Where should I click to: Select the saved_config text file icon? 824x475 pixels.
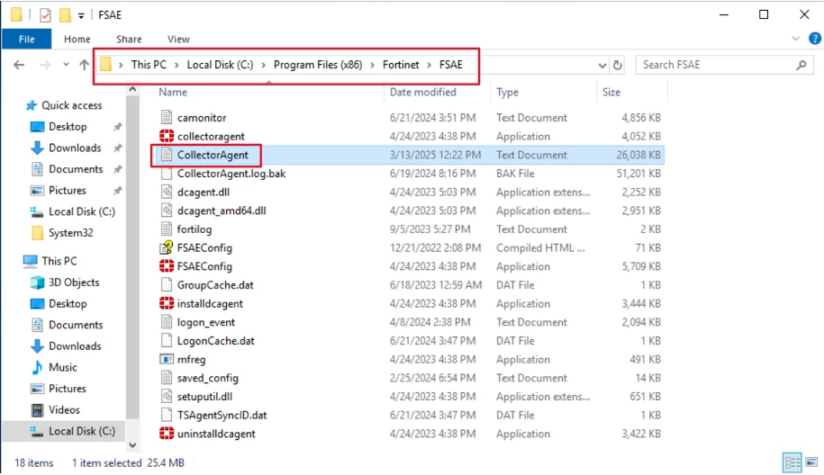click(x=167, y=377)
